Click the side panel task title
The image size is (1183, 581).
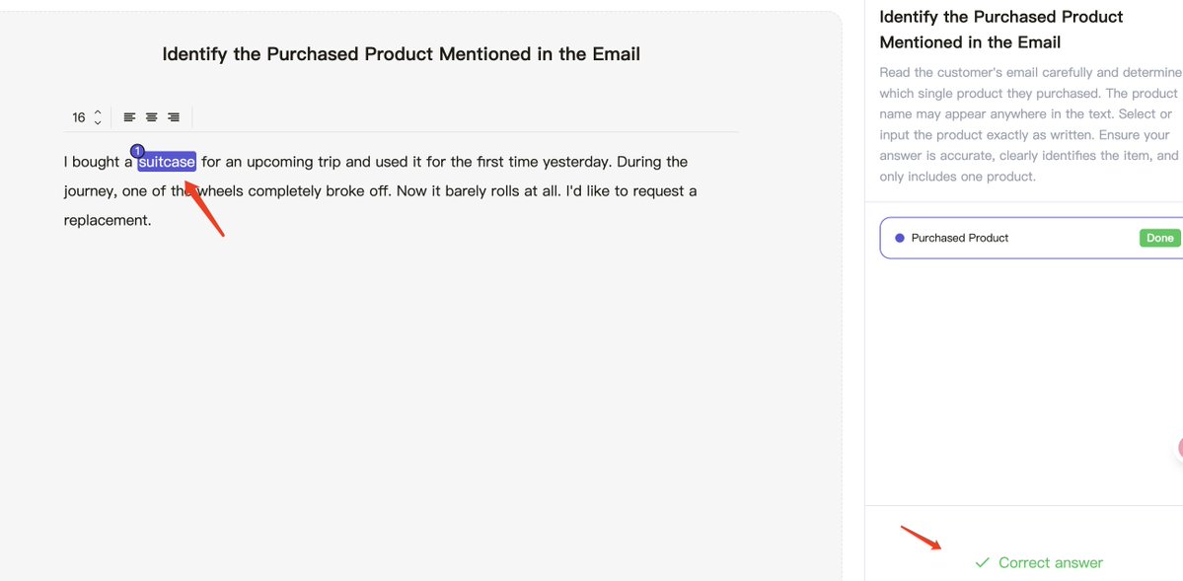point(1000,30)
